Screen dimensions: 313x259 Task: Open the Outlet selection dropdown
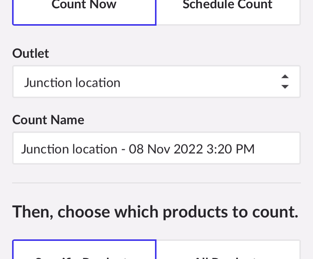tap(156, 82)
